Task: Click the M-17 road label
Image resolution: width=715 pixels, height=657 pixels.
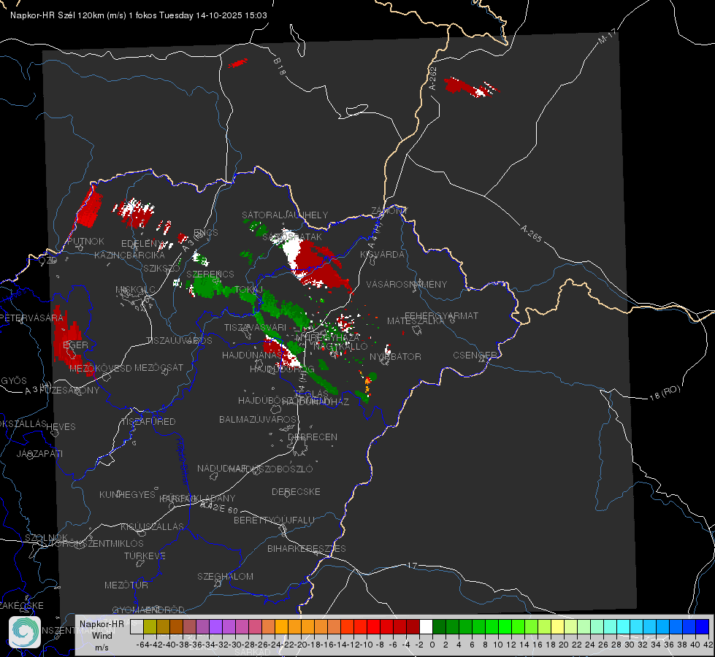Action: pos(608,36)
